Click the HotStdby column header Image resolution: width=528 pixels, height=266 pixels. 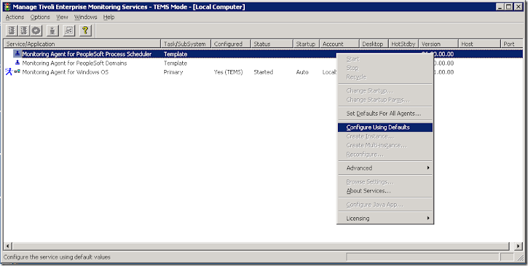404,44
